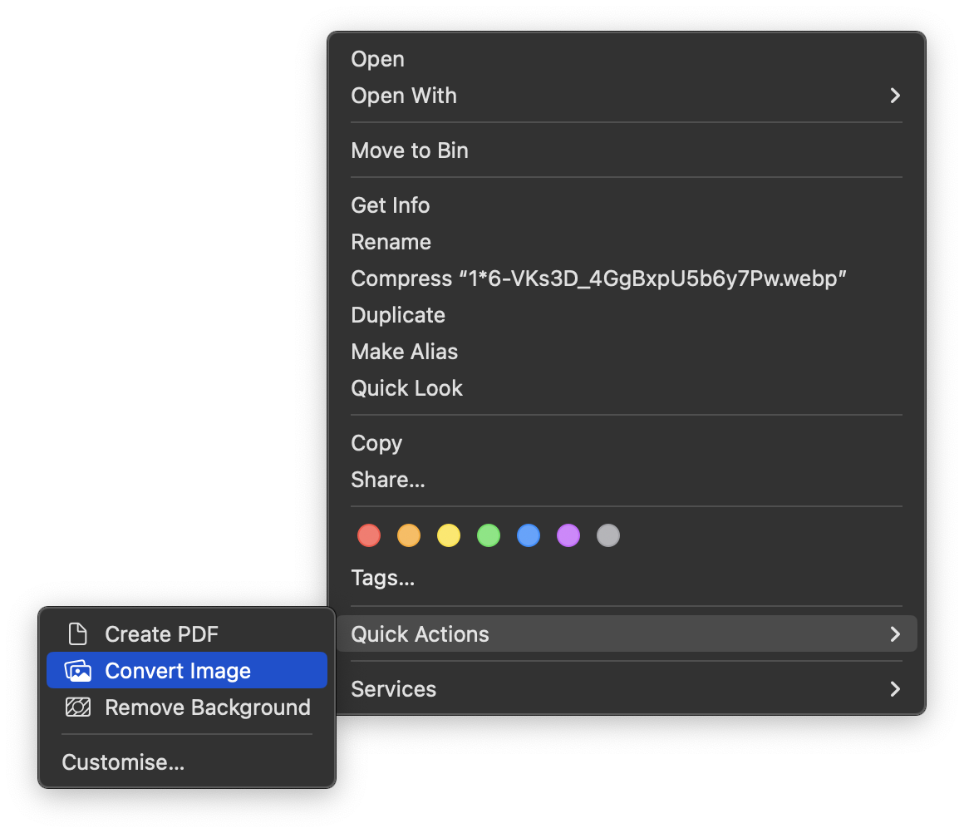Expand the Quick Actions submenu chevron
964x833 pixels.
[895, 634]
